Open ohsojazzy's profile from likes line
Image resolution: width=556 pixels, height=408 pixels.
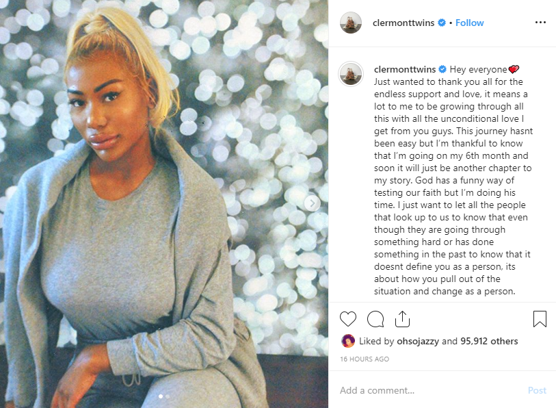[418, 341]
